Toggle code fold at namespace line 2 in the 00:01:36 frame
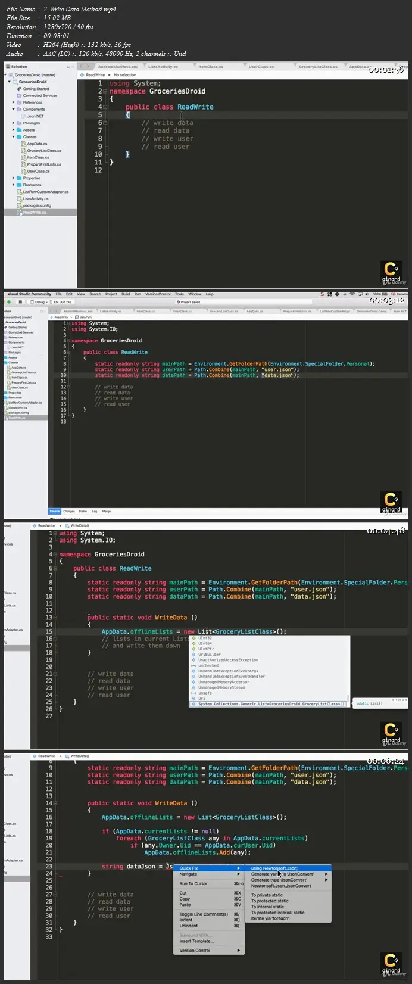 [105, 91]
